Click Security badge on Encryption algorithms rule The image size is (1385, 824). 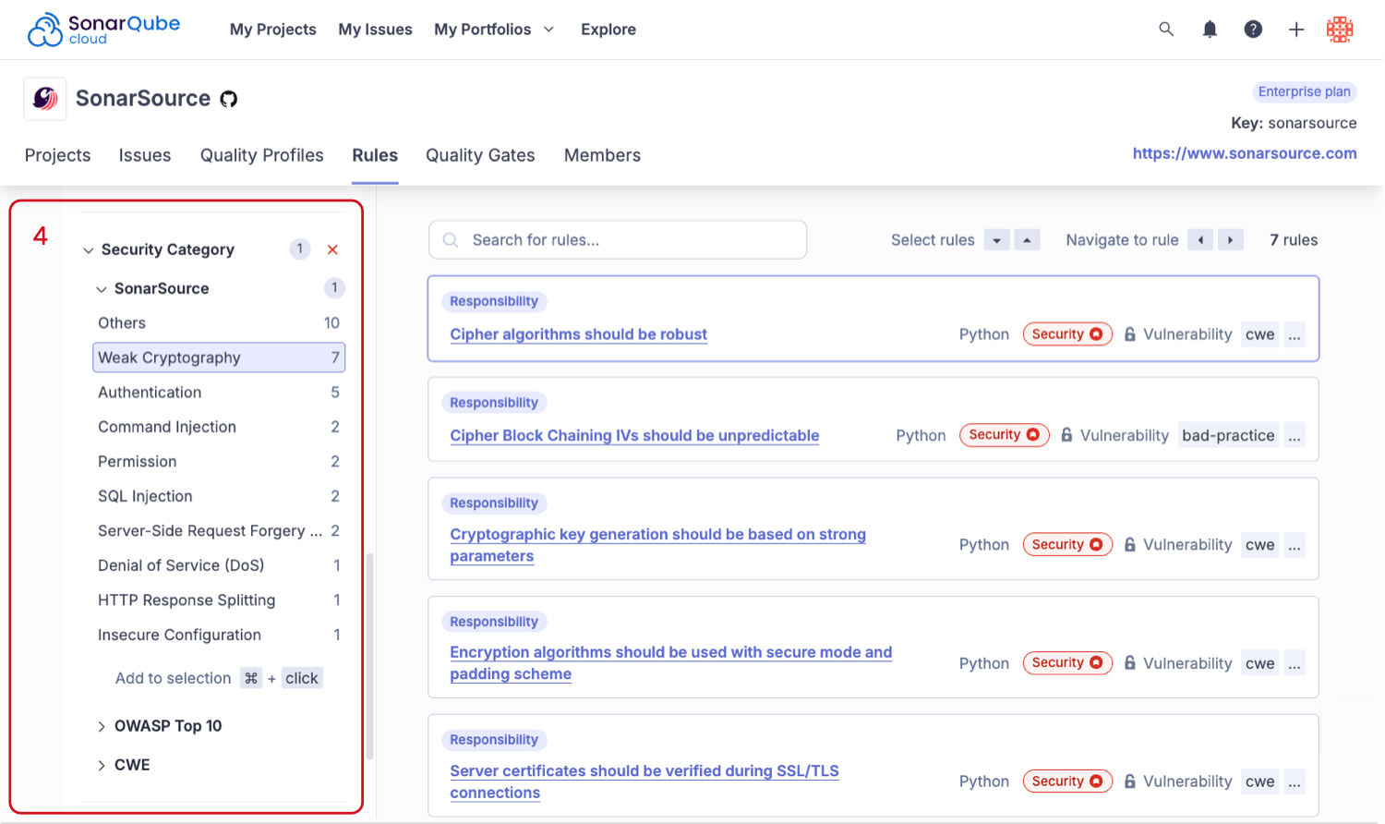1067,663
